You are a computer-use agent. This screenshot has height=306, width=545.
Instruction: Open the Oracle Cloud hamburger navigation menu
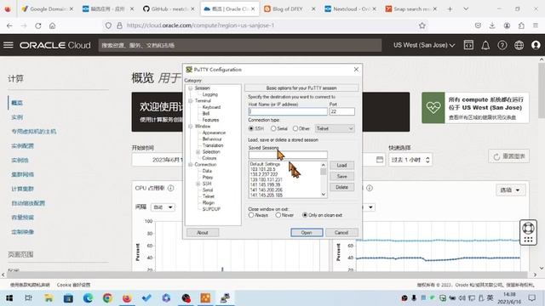tap(9, 45)
